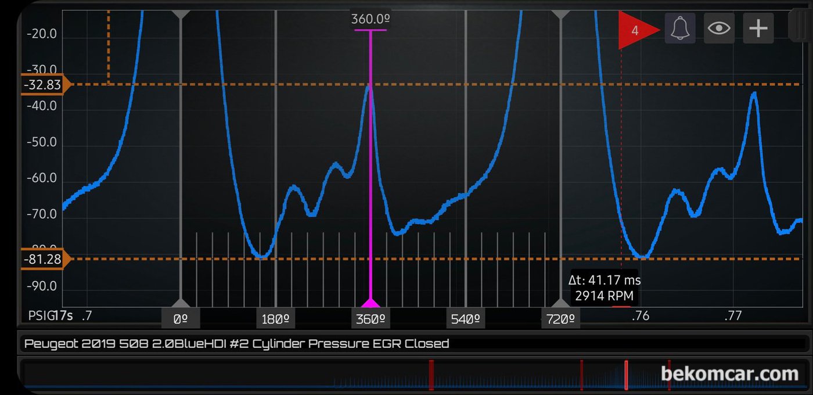
Task: Click the Δt: 41.17 ms readout
Action: pyautogui.click(x=605, y=281)
